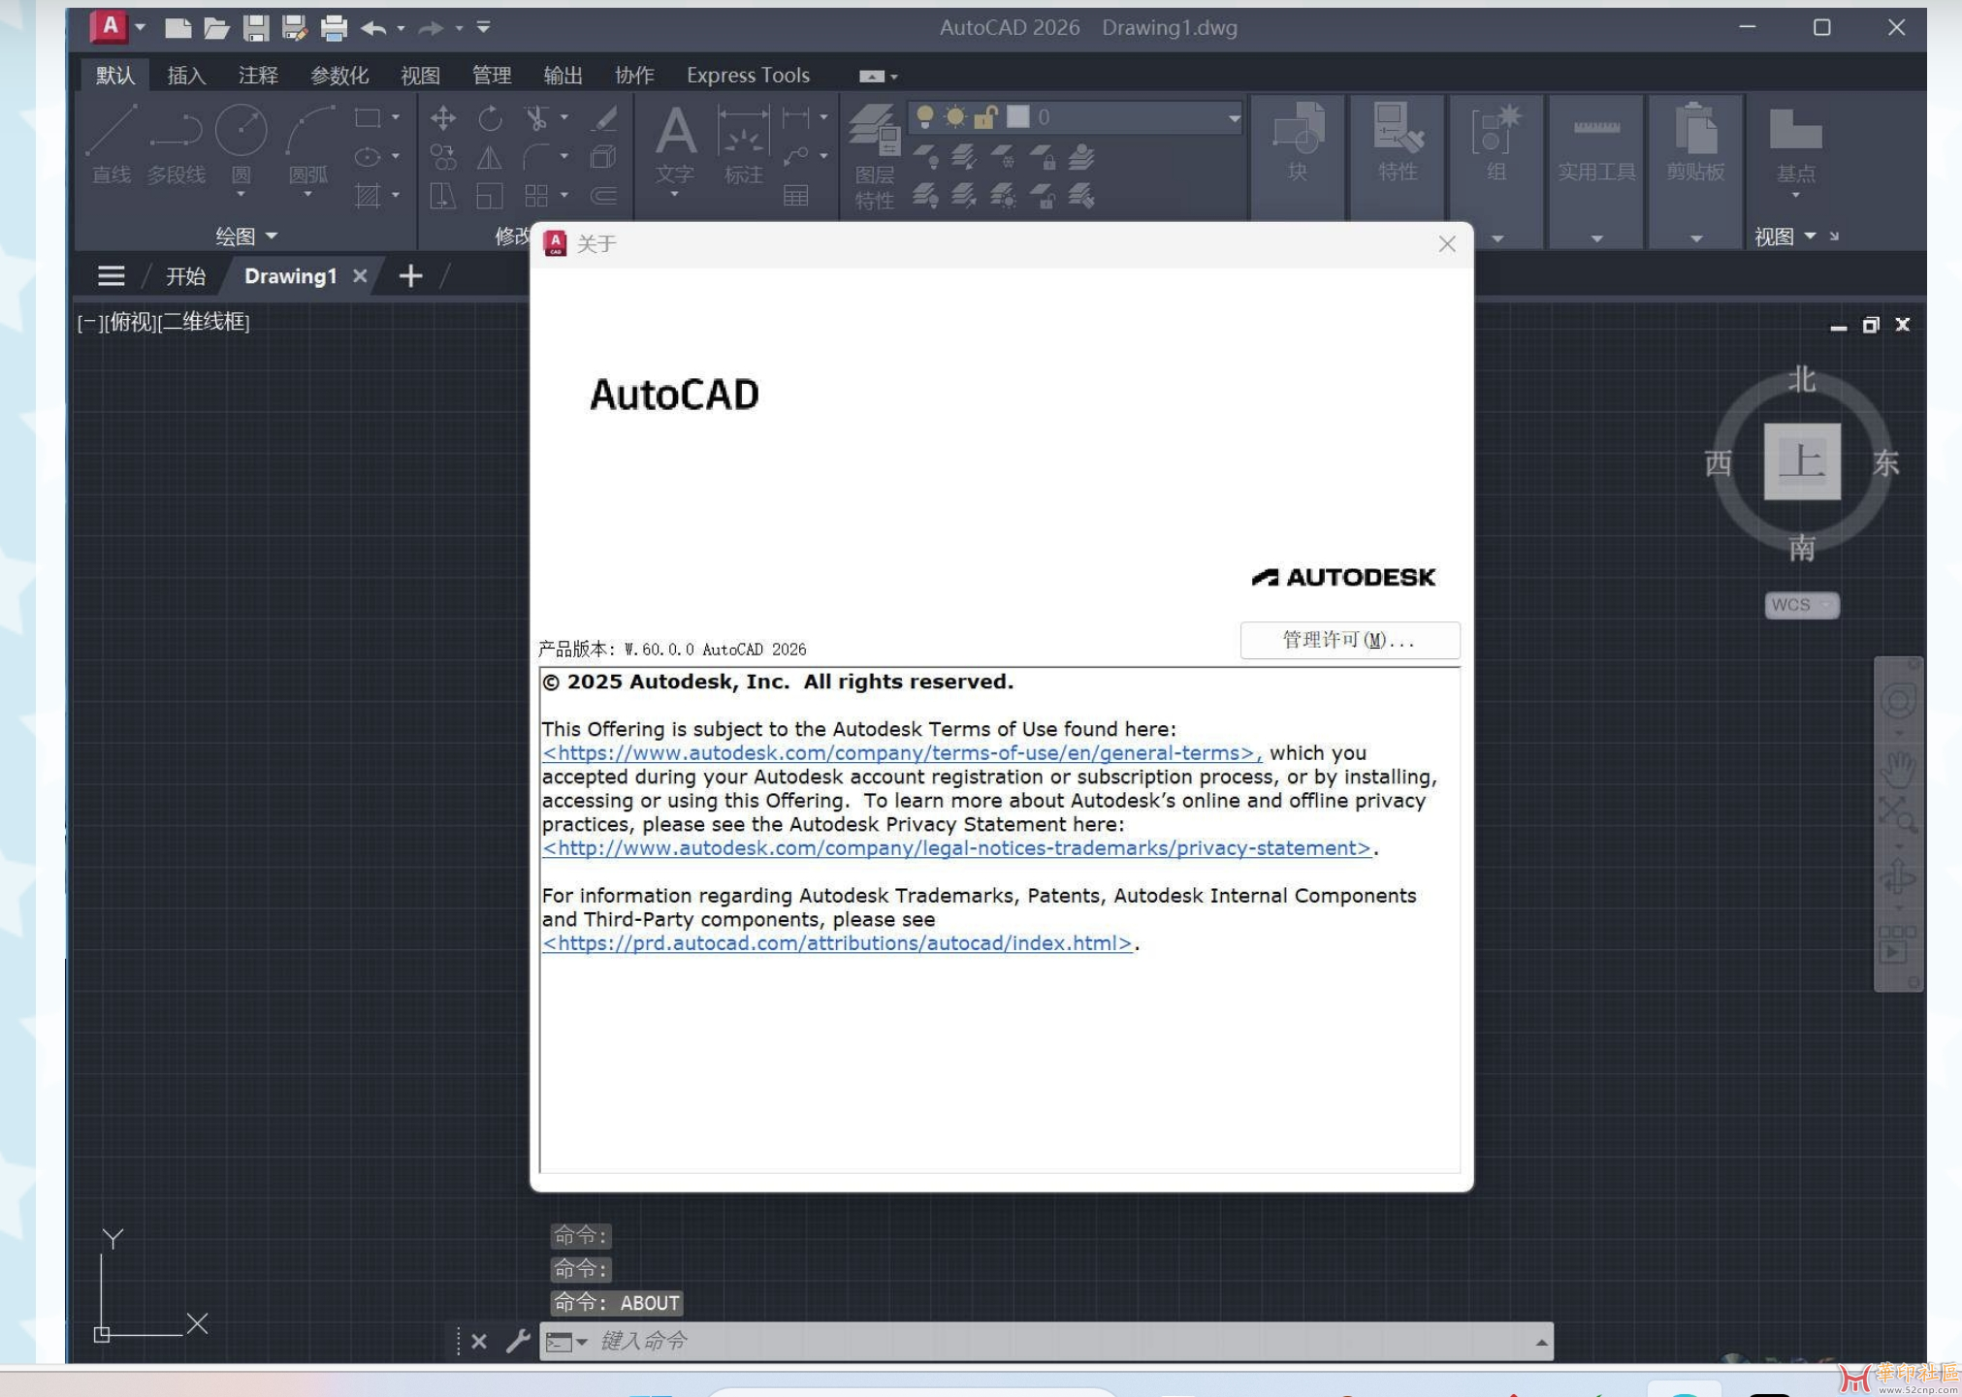Image resolution: width=1962 pixels, height=1397 pixels.
Task: Open the Text tool dropdown arrow
Action: [675, 194]
